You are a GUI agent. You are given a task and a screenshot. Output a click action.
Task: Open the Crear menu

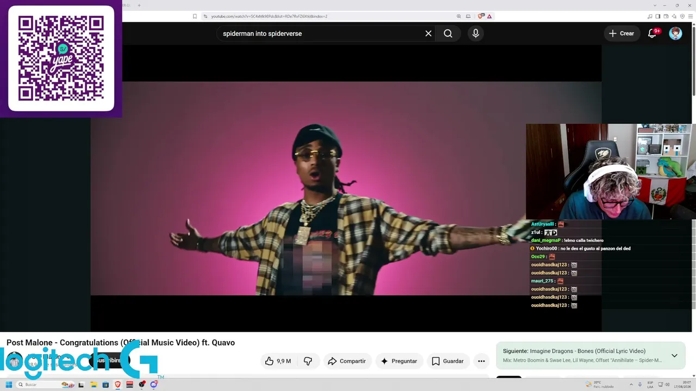[x=622, y=34]
